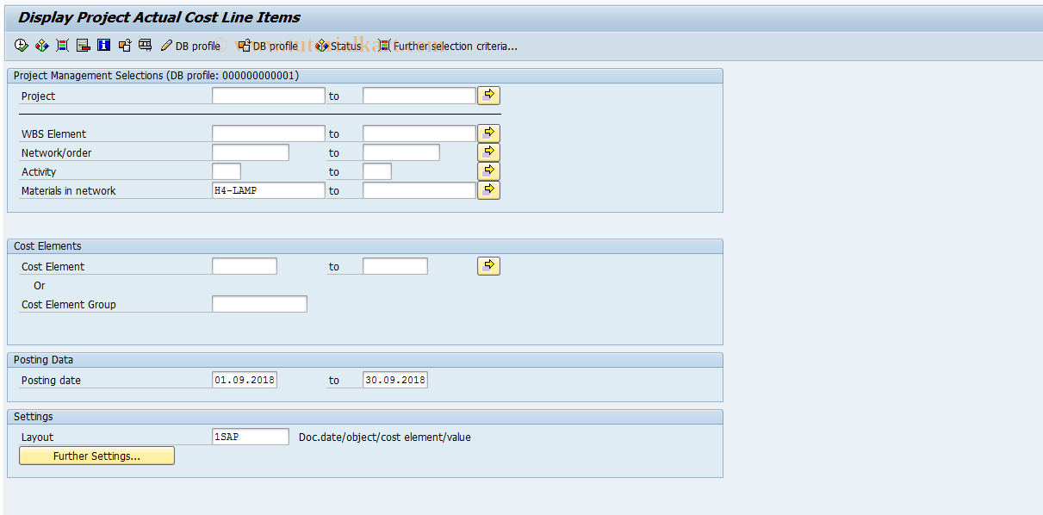Open multiple selection for Materials in network
Screen dimensions: 1043x515
488,189
